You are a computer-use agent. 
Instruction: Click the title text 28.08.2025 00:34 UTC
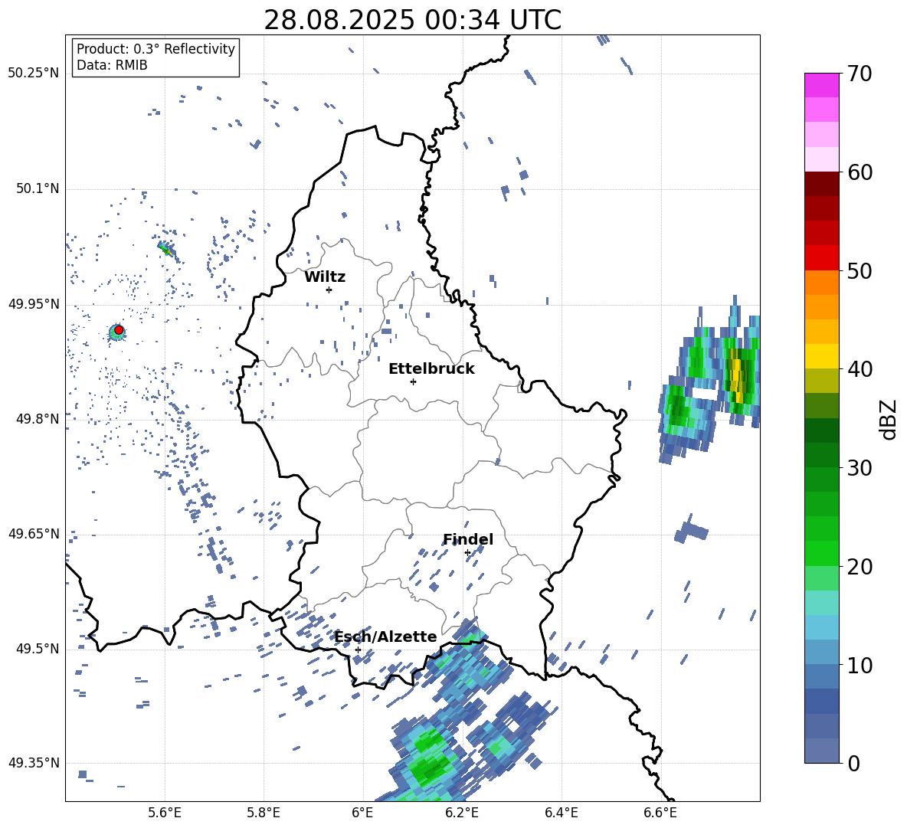(412, 20)
